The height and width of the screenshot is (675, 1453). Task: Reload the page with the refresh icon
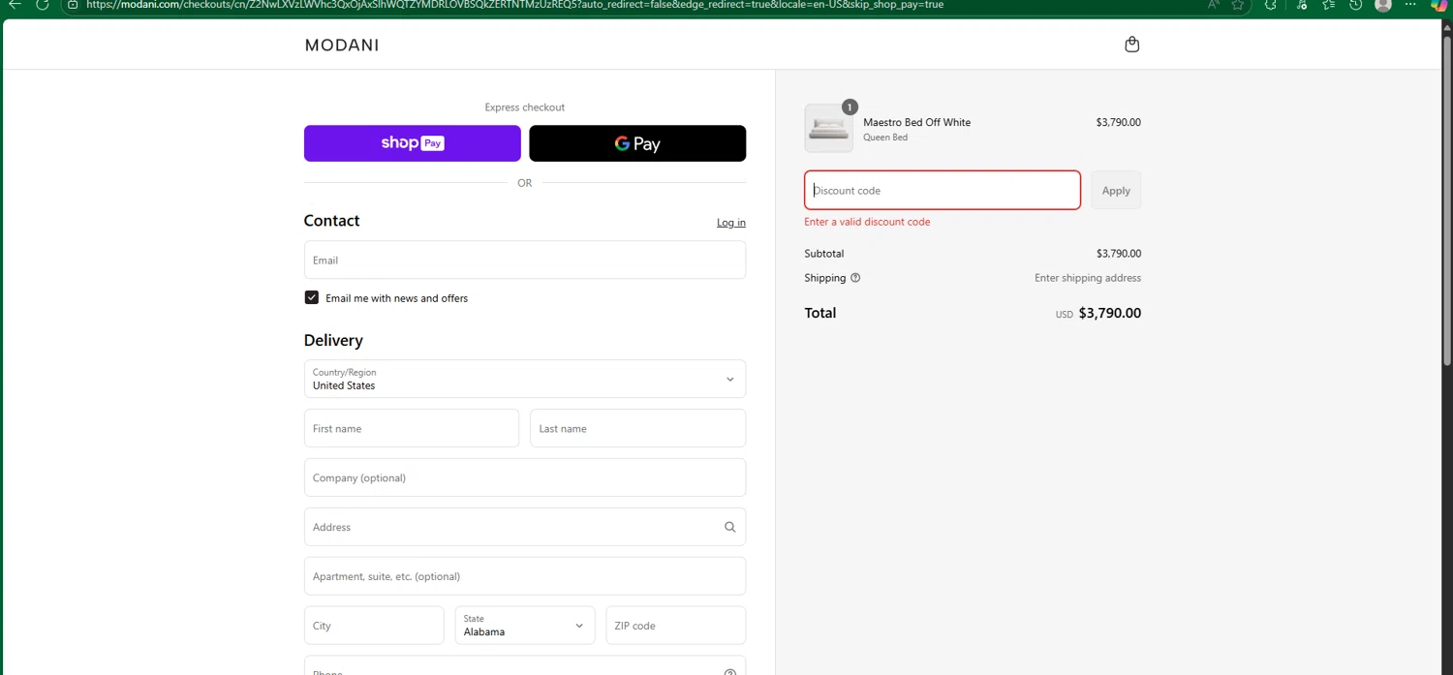[x=43, y=5]
